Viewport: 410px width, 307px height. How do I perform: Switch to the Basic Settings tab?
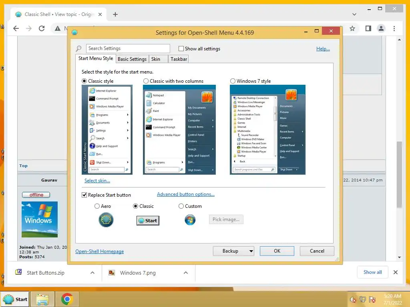pos(132,59)
